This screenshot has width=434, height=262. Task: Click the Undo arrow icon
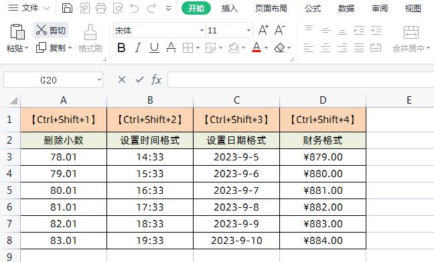click(135, 8)
